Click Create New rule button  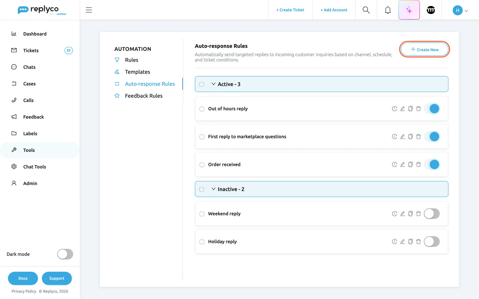tap(424, 49)
